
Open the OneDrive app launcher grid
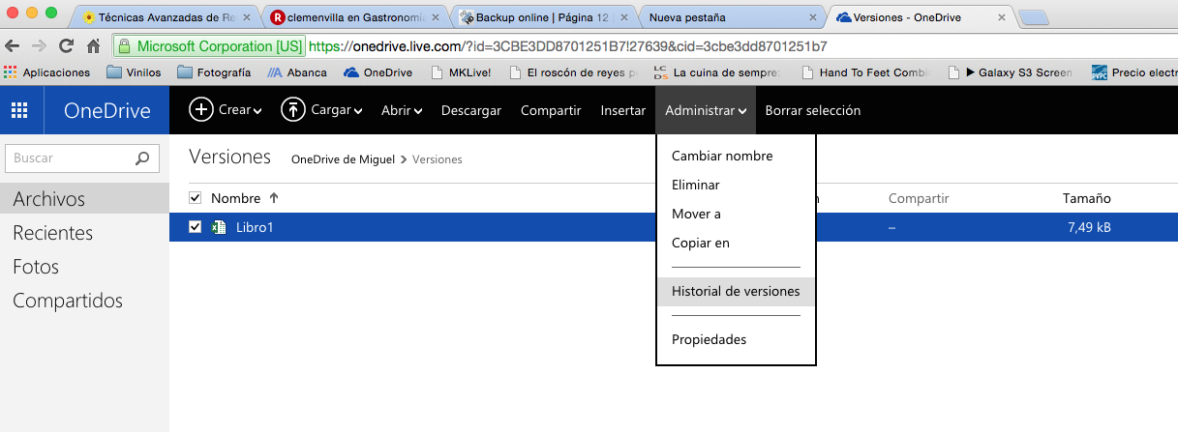tap(19, 110)
